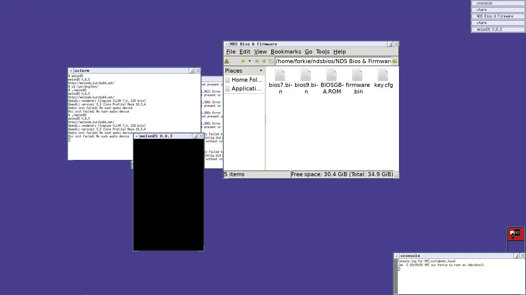
Task: Click the xconsole vertical scrollbar
Action: pyautogui.click(x=395, y=276)
